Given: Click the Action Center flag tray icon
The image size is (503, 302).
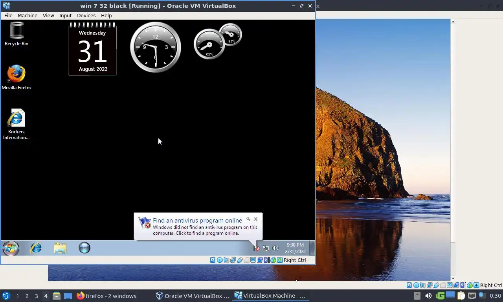Looking at the screenshot, I should 256,248.
